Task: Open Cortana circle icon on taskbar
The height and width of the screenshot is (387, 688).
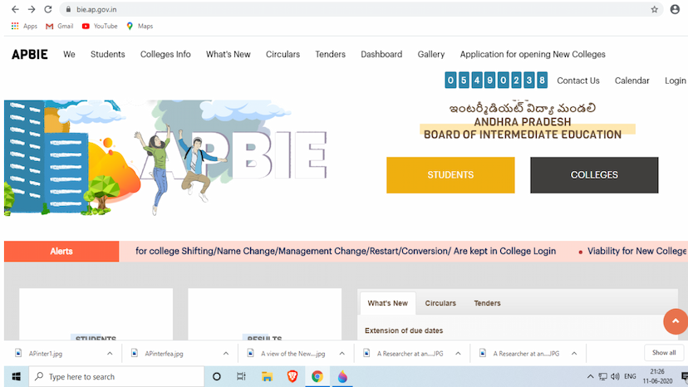Action: click(216, 376)
